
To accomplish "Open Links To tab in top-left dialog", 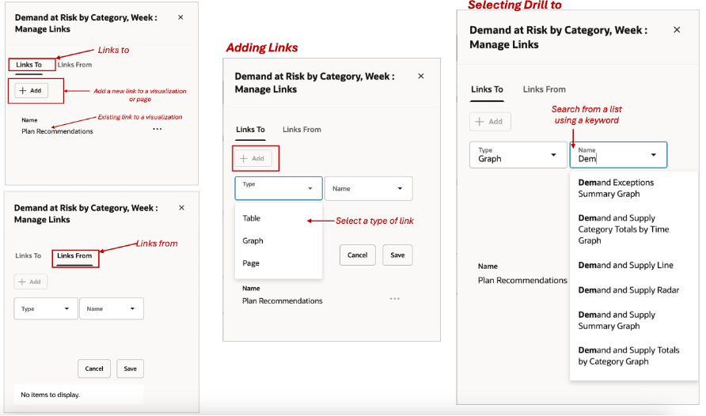I will click(x=28, y=65).
